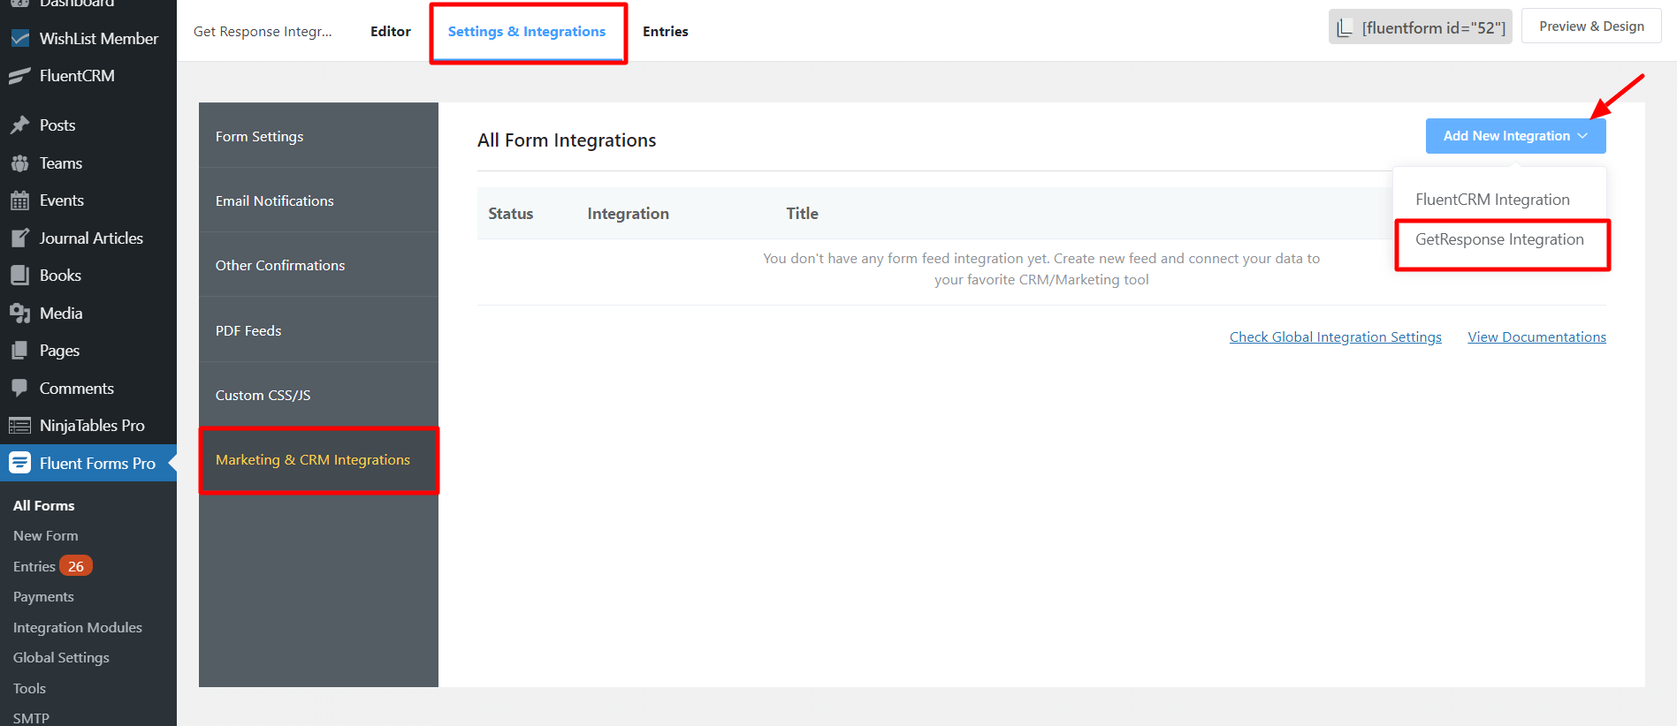
Task: Click the Posts pushpin icon
Action: pos(19,125)
